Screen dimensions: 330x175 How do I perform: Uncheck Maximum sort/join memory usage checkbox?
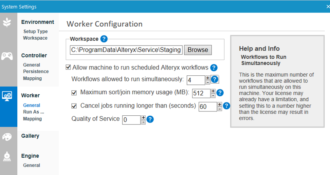[74, 93]
